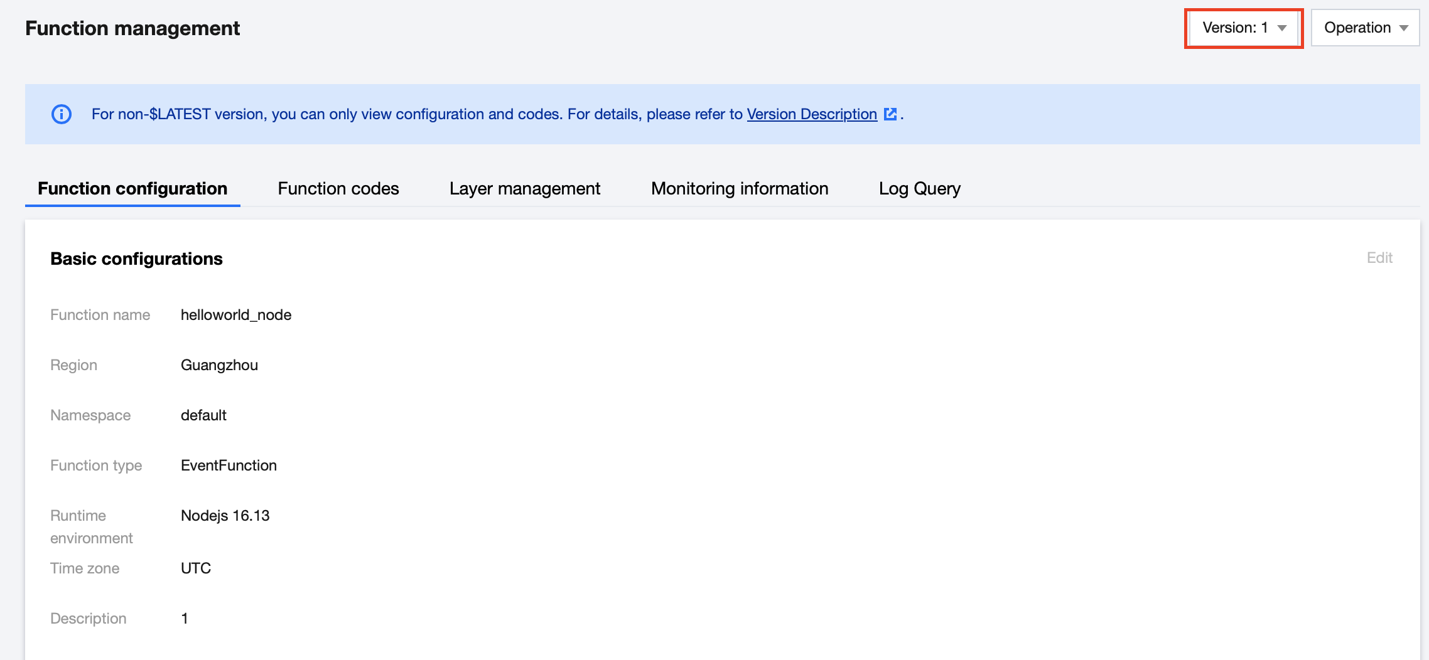1429x660 pixels.
Task: Switch to the Log Query tab
Action: coord(919,189)
